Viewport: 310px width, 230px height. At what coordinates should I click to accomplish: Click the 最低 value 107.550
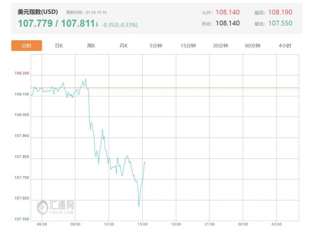pyautogui.click(x=280, y=23)
